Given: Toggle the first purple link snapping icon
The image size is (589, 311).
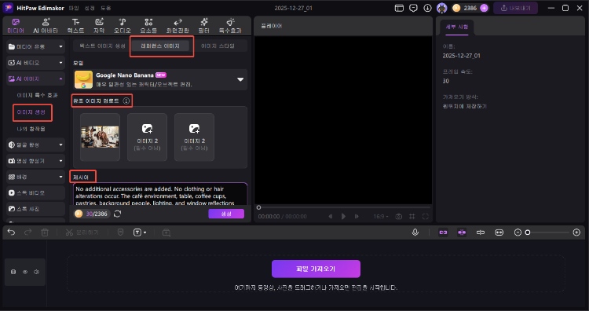Looking at the screenshot, I should [443, 232].
